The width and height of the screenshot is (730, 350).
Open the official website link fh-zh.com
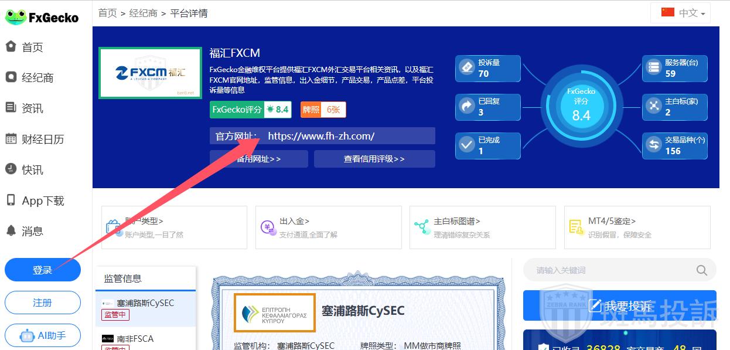(x=321, y=136)
